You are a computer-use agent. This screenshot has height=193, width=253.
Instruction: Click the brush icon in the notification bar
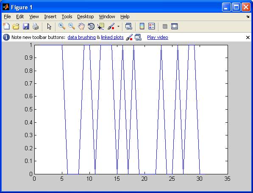pyautogui.click(x=129, y=37)
